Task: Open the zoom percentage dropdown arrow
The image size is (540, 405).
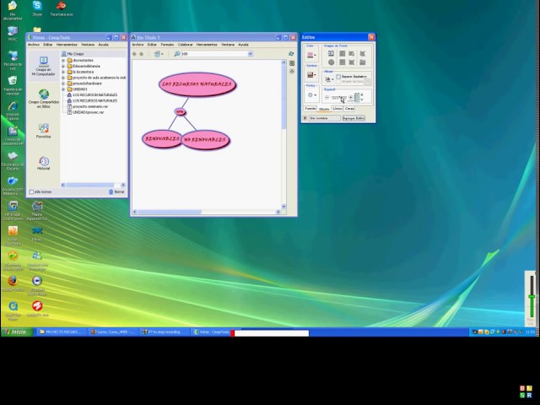Action: 251,54
